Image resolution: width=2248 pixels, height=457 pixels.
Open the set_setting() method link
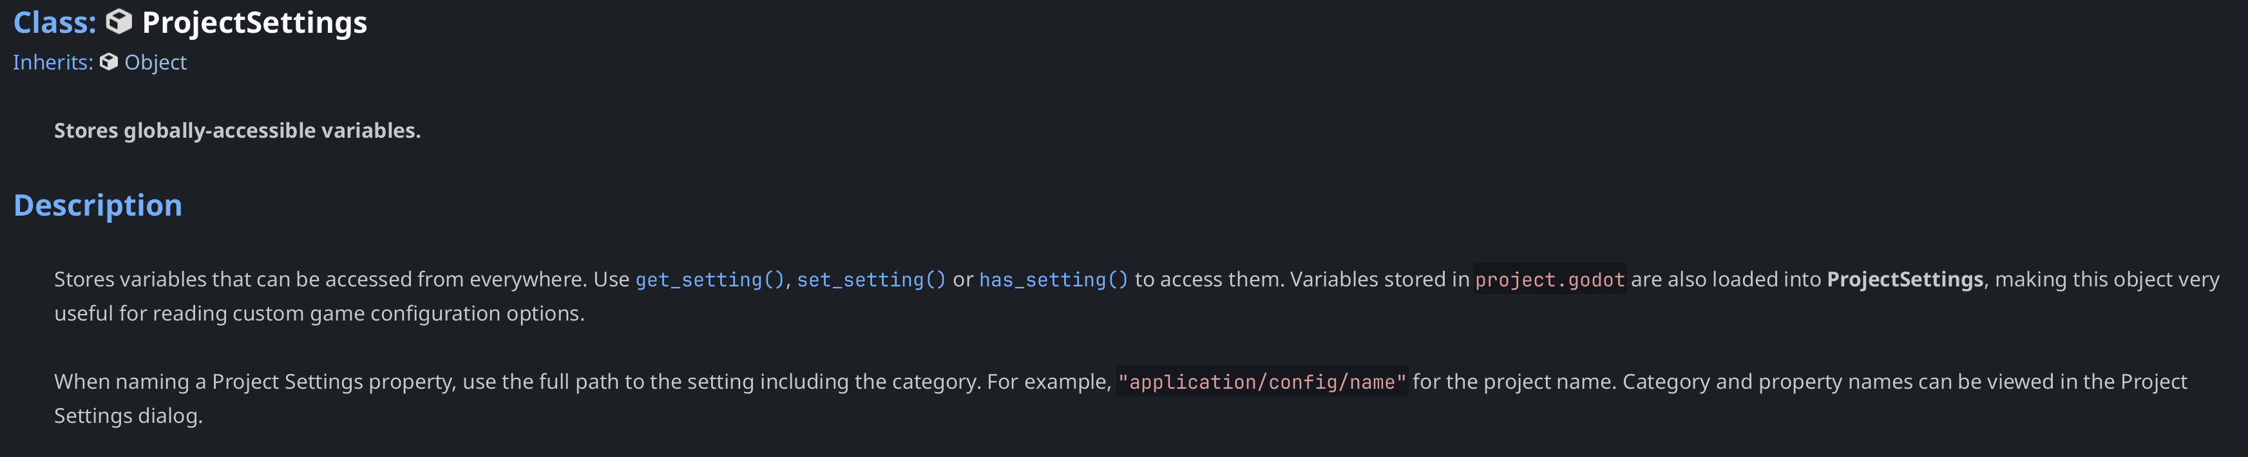pyautogui.click(x=871, y=280)
